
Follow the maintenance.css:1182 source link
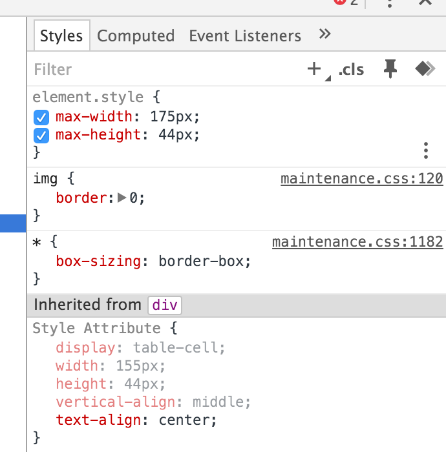pos(357,242)
